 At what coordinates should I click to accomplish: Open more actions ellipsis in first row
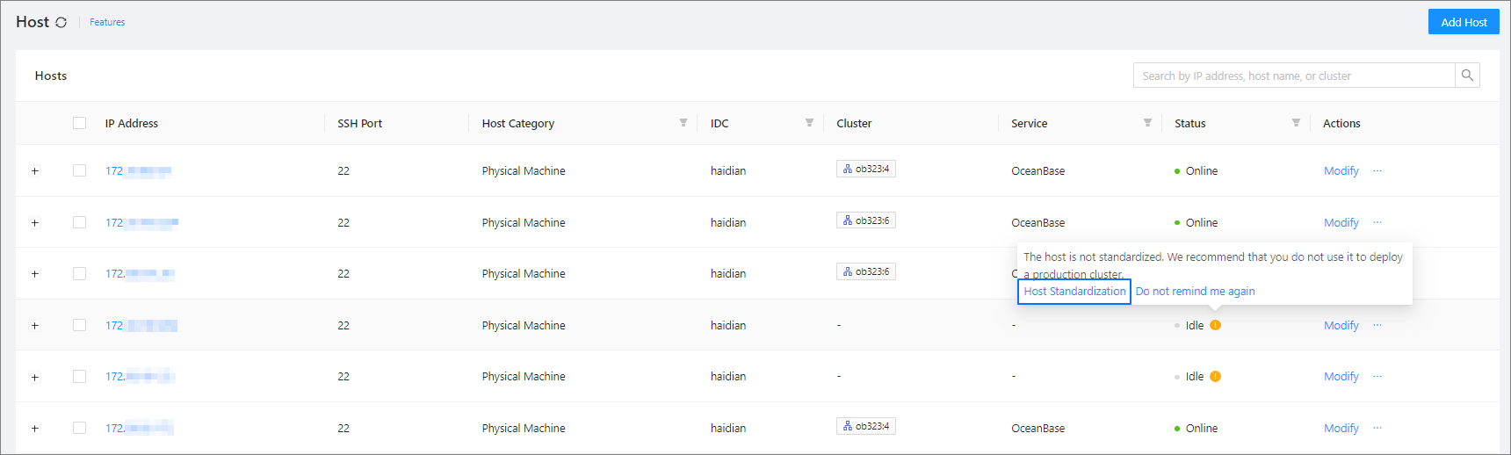(x=1377, y=170)
